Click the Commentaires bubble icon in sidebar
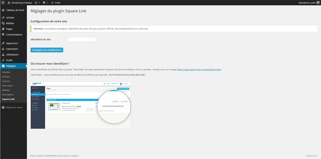 coord(3,35)
